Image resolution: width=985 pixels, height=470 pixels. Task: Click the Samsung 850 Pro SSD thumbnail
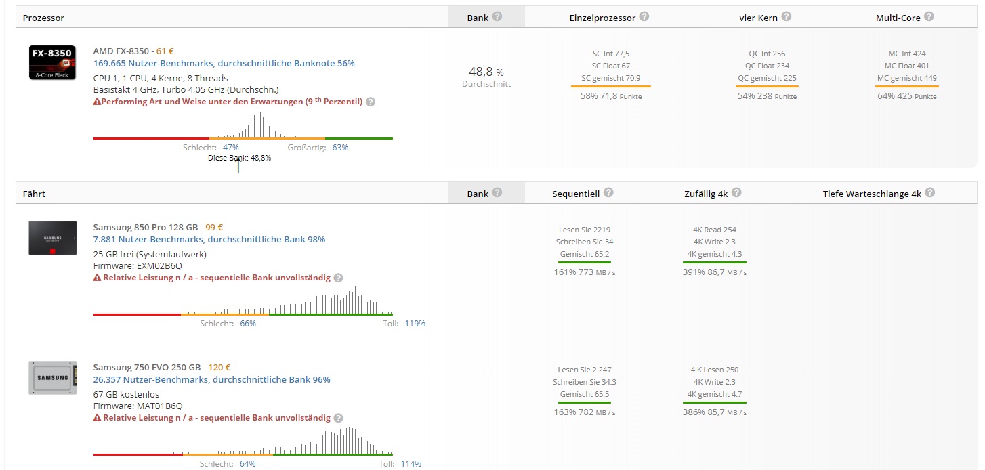coord(52,238)
